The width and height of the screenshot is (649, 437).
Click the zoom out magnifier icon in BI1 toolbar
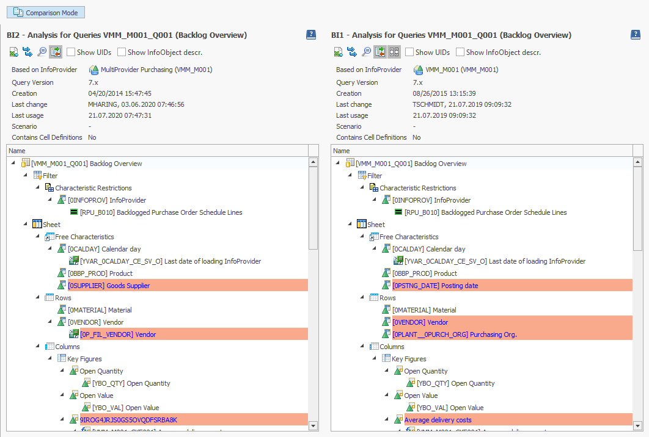tap(365, 52)
